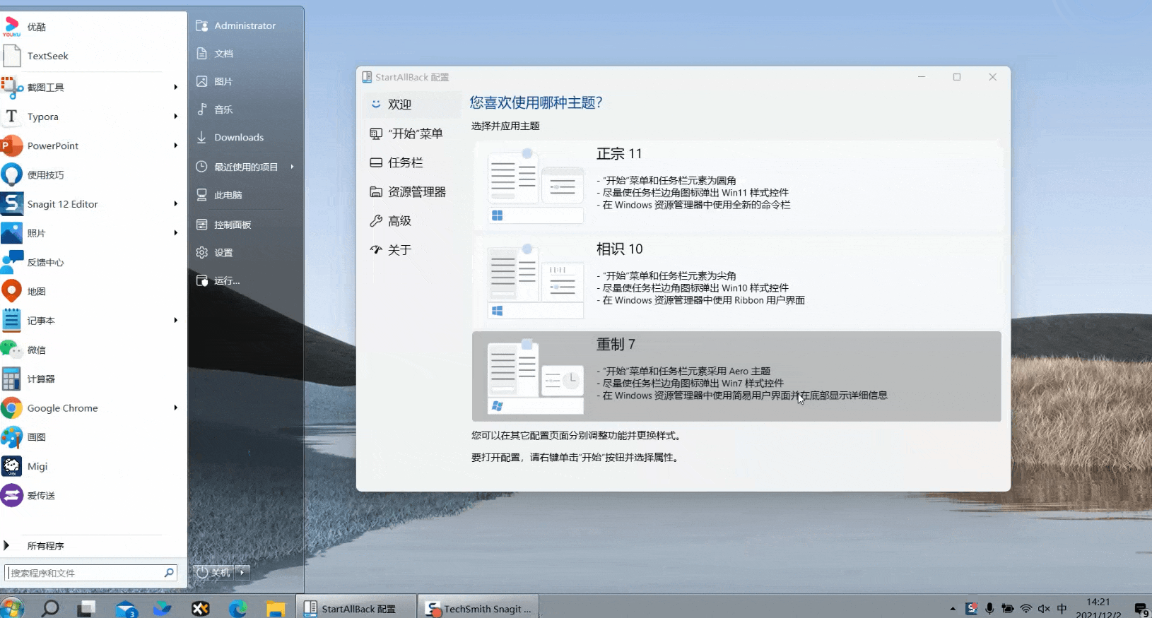
Task: Open 控制面板 Control Panel
Action: (246, 225)
